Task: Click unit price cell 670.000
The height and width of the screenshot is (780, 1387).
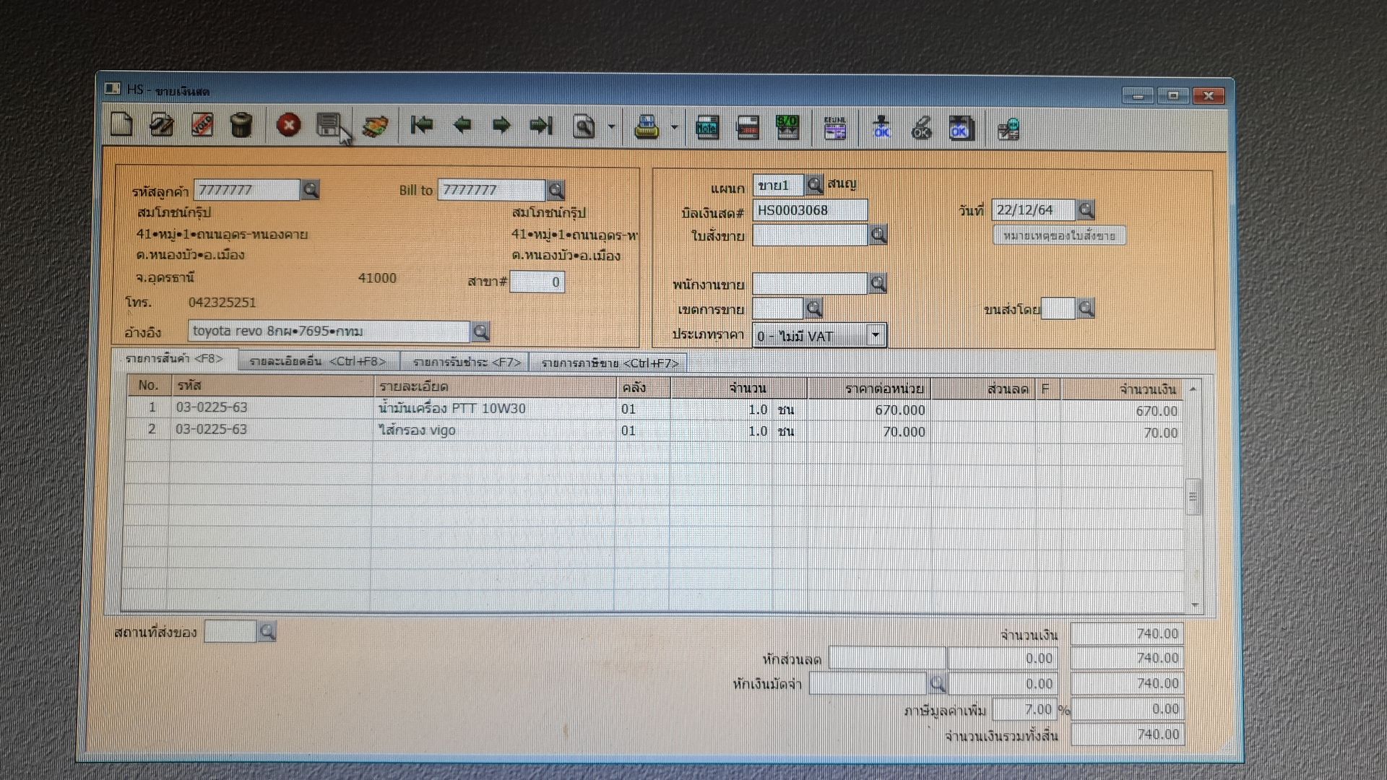Action: pos(869,409)
